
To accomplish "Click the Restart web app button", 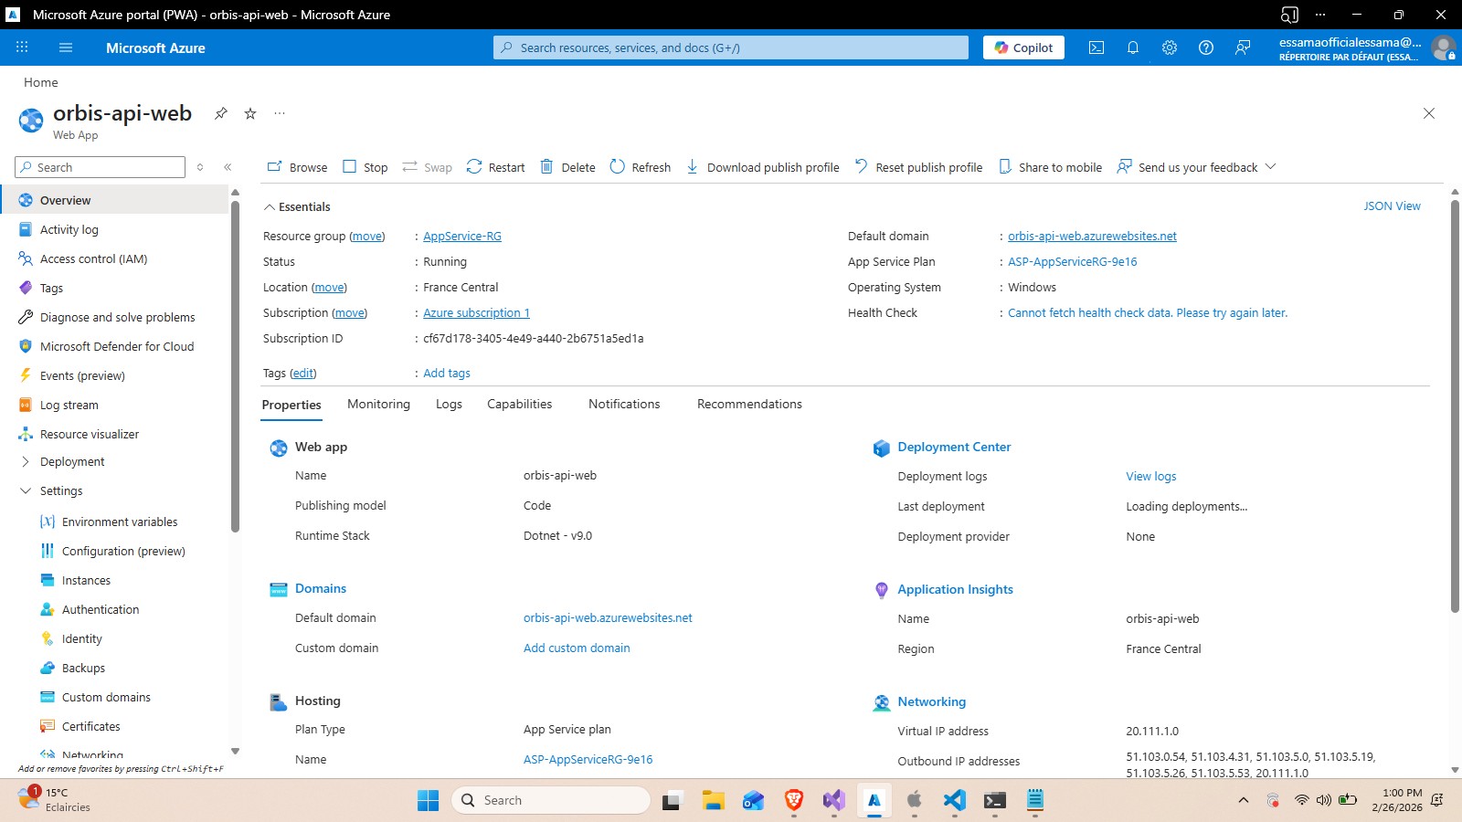I will tap(495, 167).
